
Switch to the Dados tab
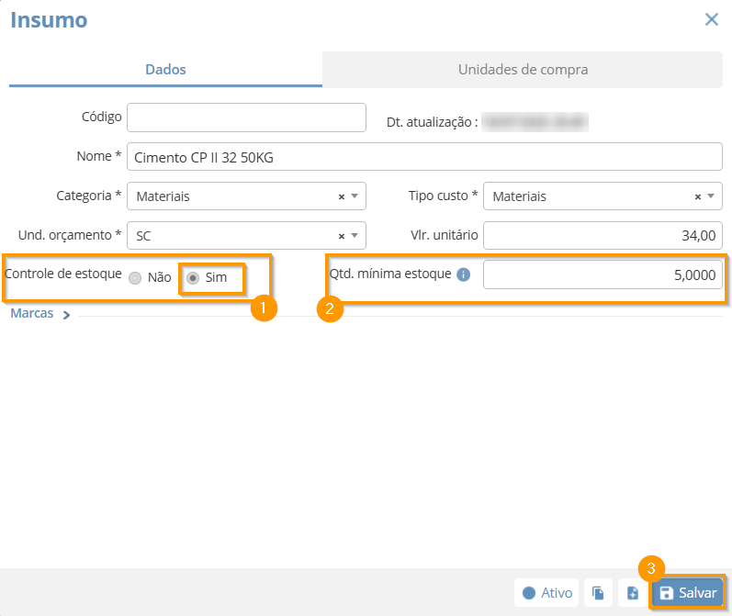165,69
